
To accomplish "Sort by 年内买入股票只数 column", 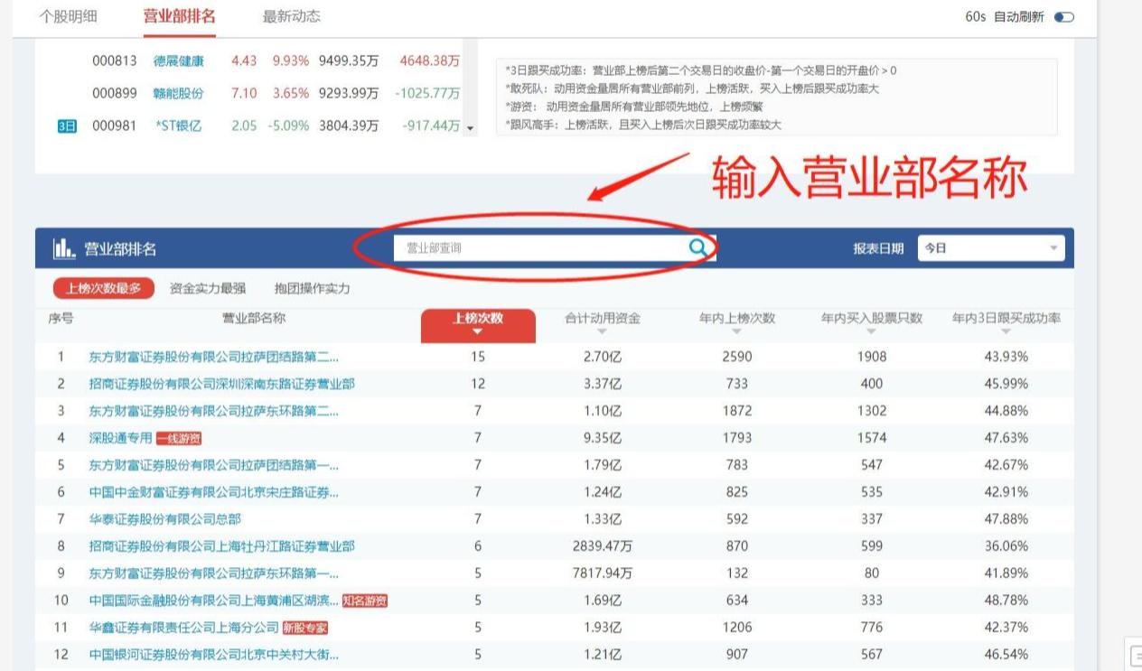I will click(x=872, y=323).
